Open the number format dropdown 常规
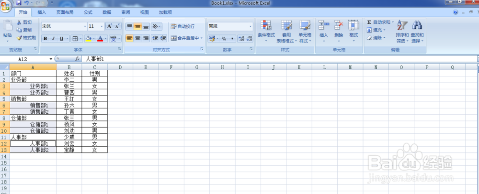 click(251, 26)
